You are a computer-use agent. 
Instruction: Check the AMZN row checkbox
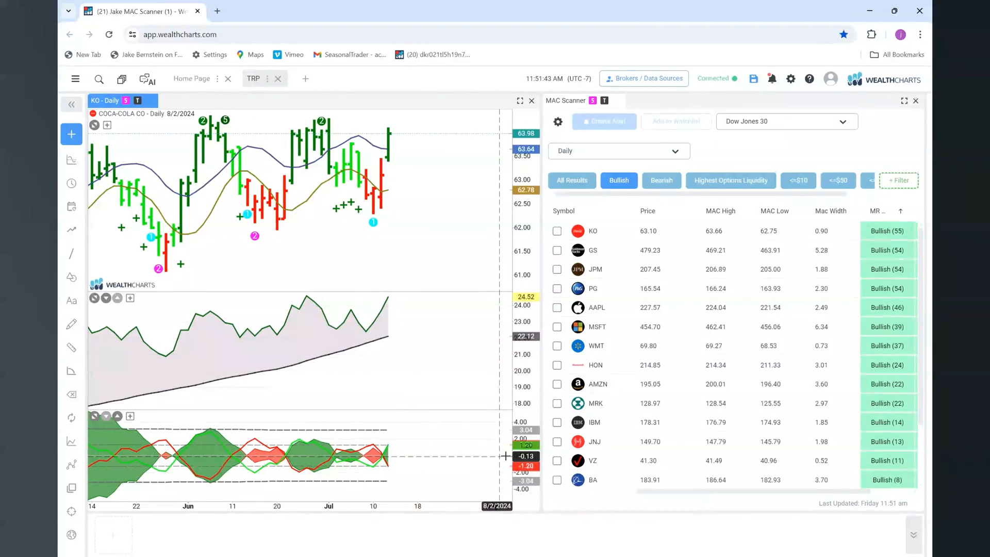(557, 384)
